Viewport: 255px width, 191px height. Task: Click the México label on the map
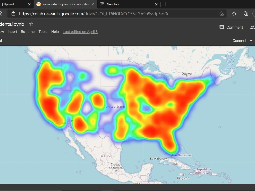106,156
